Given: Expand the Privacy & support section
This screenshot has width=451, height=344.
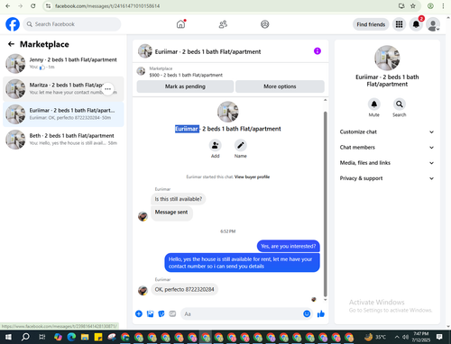Looking at the screenshot, I should point(387,178).
